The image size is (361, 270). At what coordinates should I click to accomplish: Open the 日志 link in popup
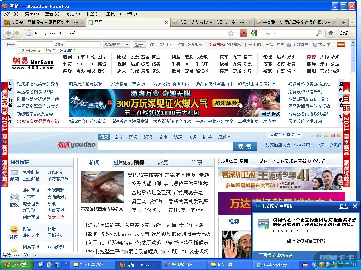(344, 206)
